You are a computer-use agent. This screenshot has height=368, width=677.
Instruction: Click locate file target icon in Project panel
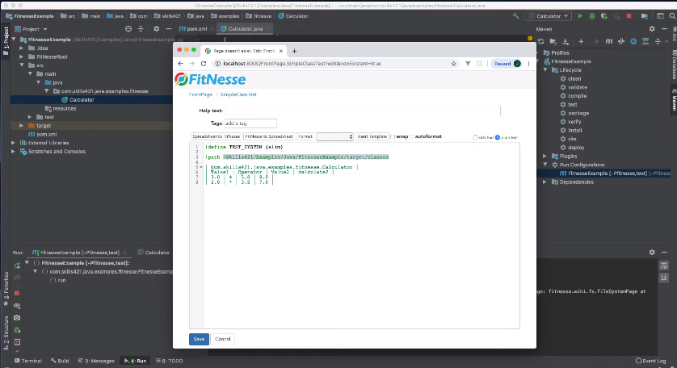128,29
